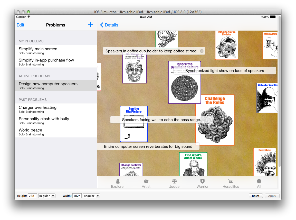Viewport: 296px width, 220px height.
Task: Open Personality clash with bully problem
Action: click(x=56, y=120)
